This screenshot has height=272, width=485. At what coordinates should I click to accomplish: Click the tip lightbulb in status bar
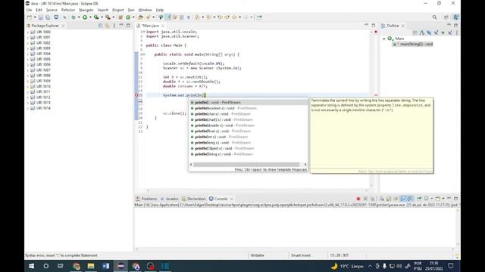pyautogui.click(x=457, y=255)
